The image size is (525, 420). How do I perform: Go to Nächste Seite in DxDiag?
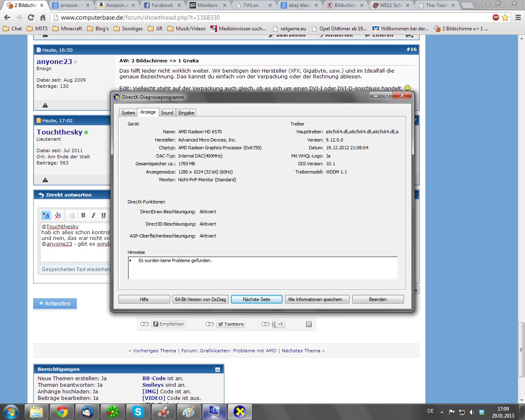point(256,299)
